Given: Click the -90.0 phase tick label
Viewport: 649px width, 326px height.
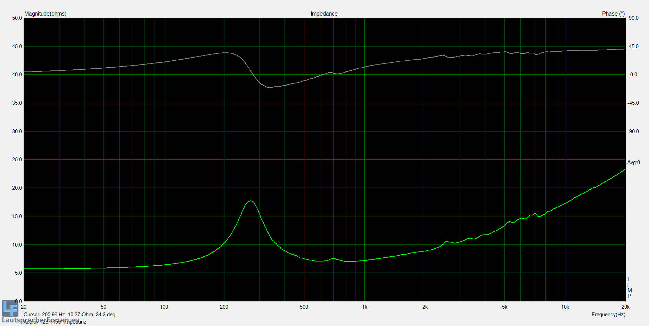Looking at the screenshot, I should [x=633, y=131].
